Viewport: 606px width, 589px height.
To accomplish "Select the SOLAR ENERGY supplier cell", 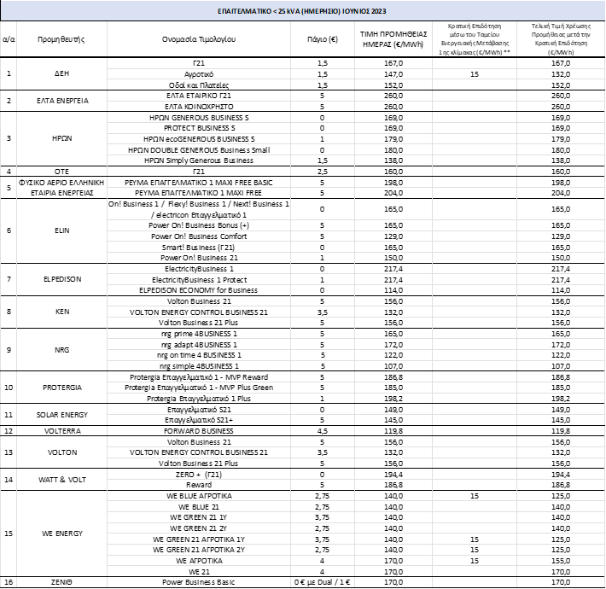I will click(x=62, y=415).
